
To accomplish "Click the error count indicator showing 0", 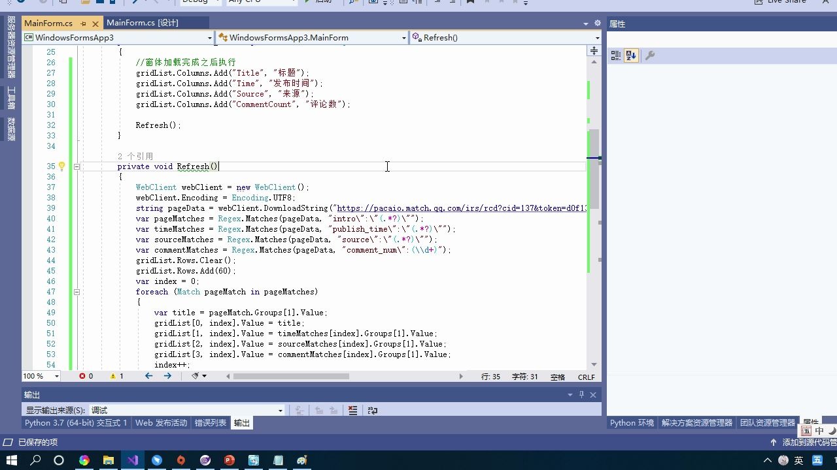I will (x=86, y=376).
